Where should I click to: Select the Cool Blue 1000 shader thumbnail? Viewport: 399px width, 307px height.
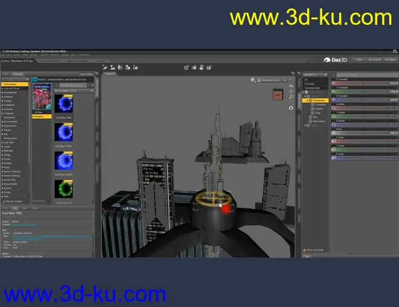(63, 103)
